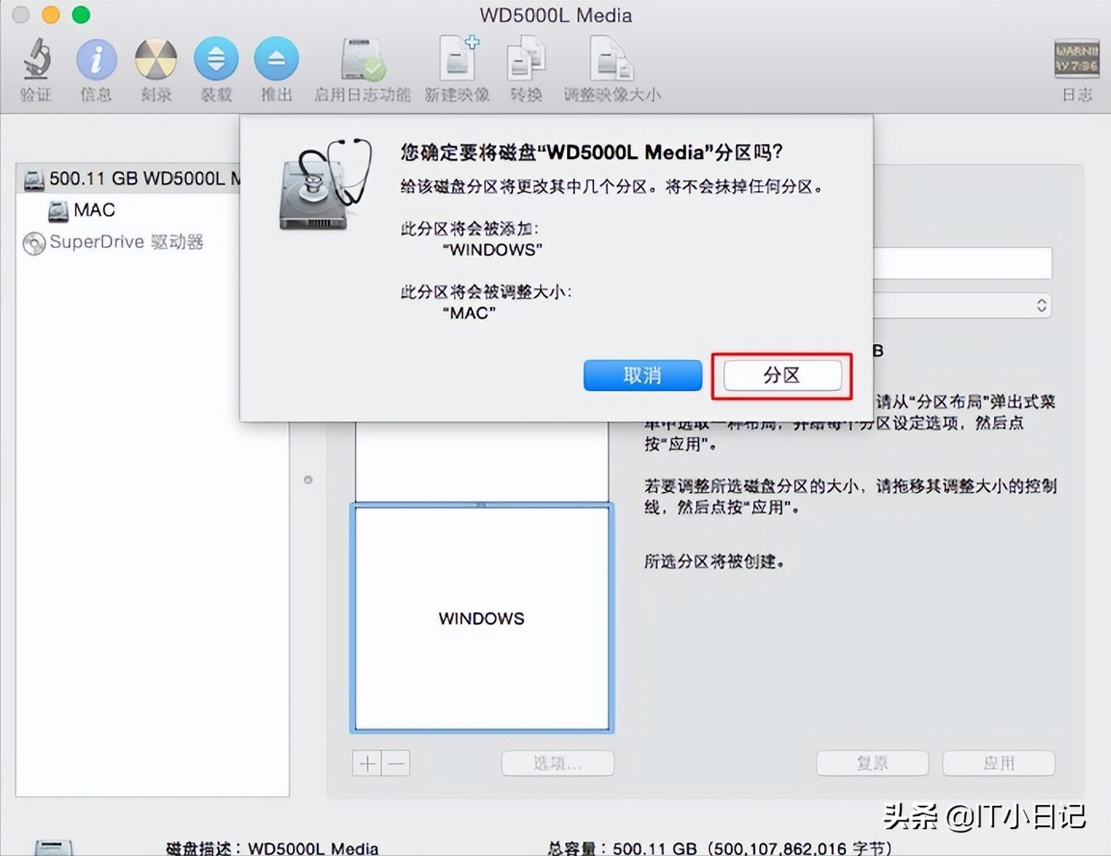1111x856 pixels.
Task: Add a partition with plus button
Action: [367, 764]
